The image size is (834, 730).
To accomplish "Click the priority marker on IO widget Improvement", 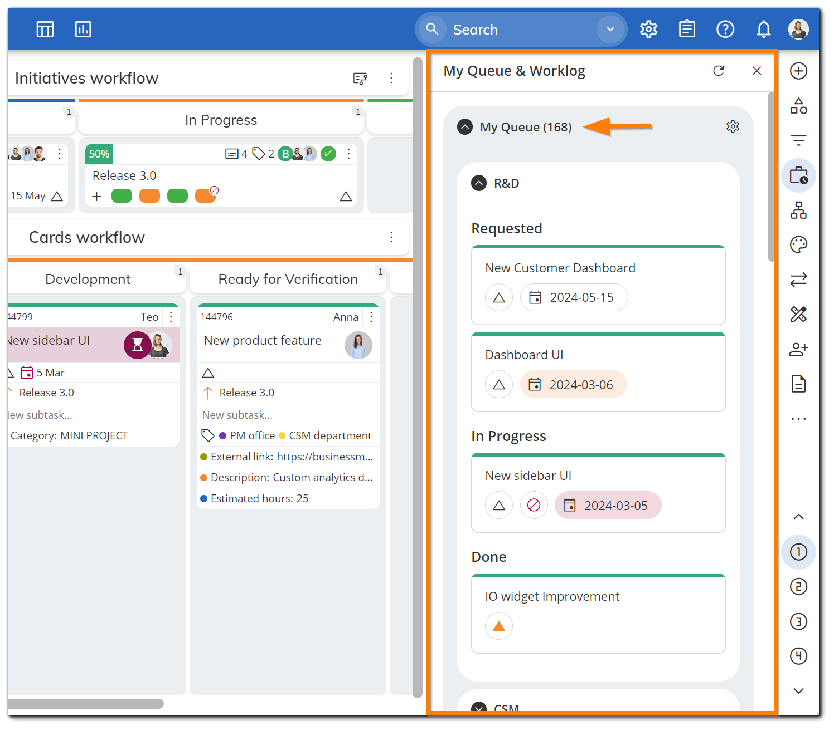I will [498, 626].
